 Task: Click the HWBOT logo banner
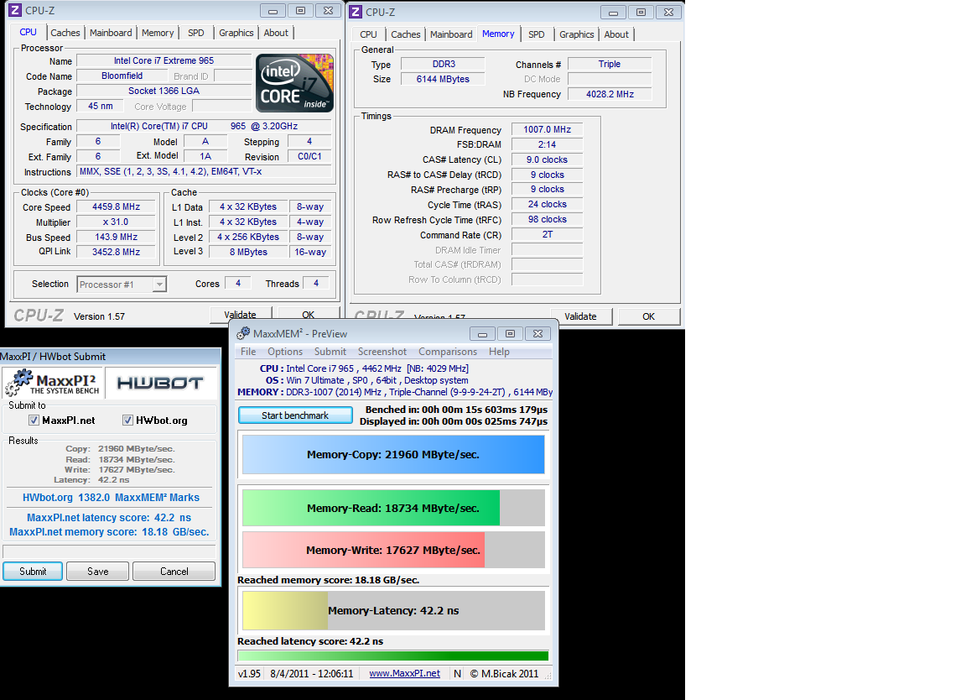[160, 383]
